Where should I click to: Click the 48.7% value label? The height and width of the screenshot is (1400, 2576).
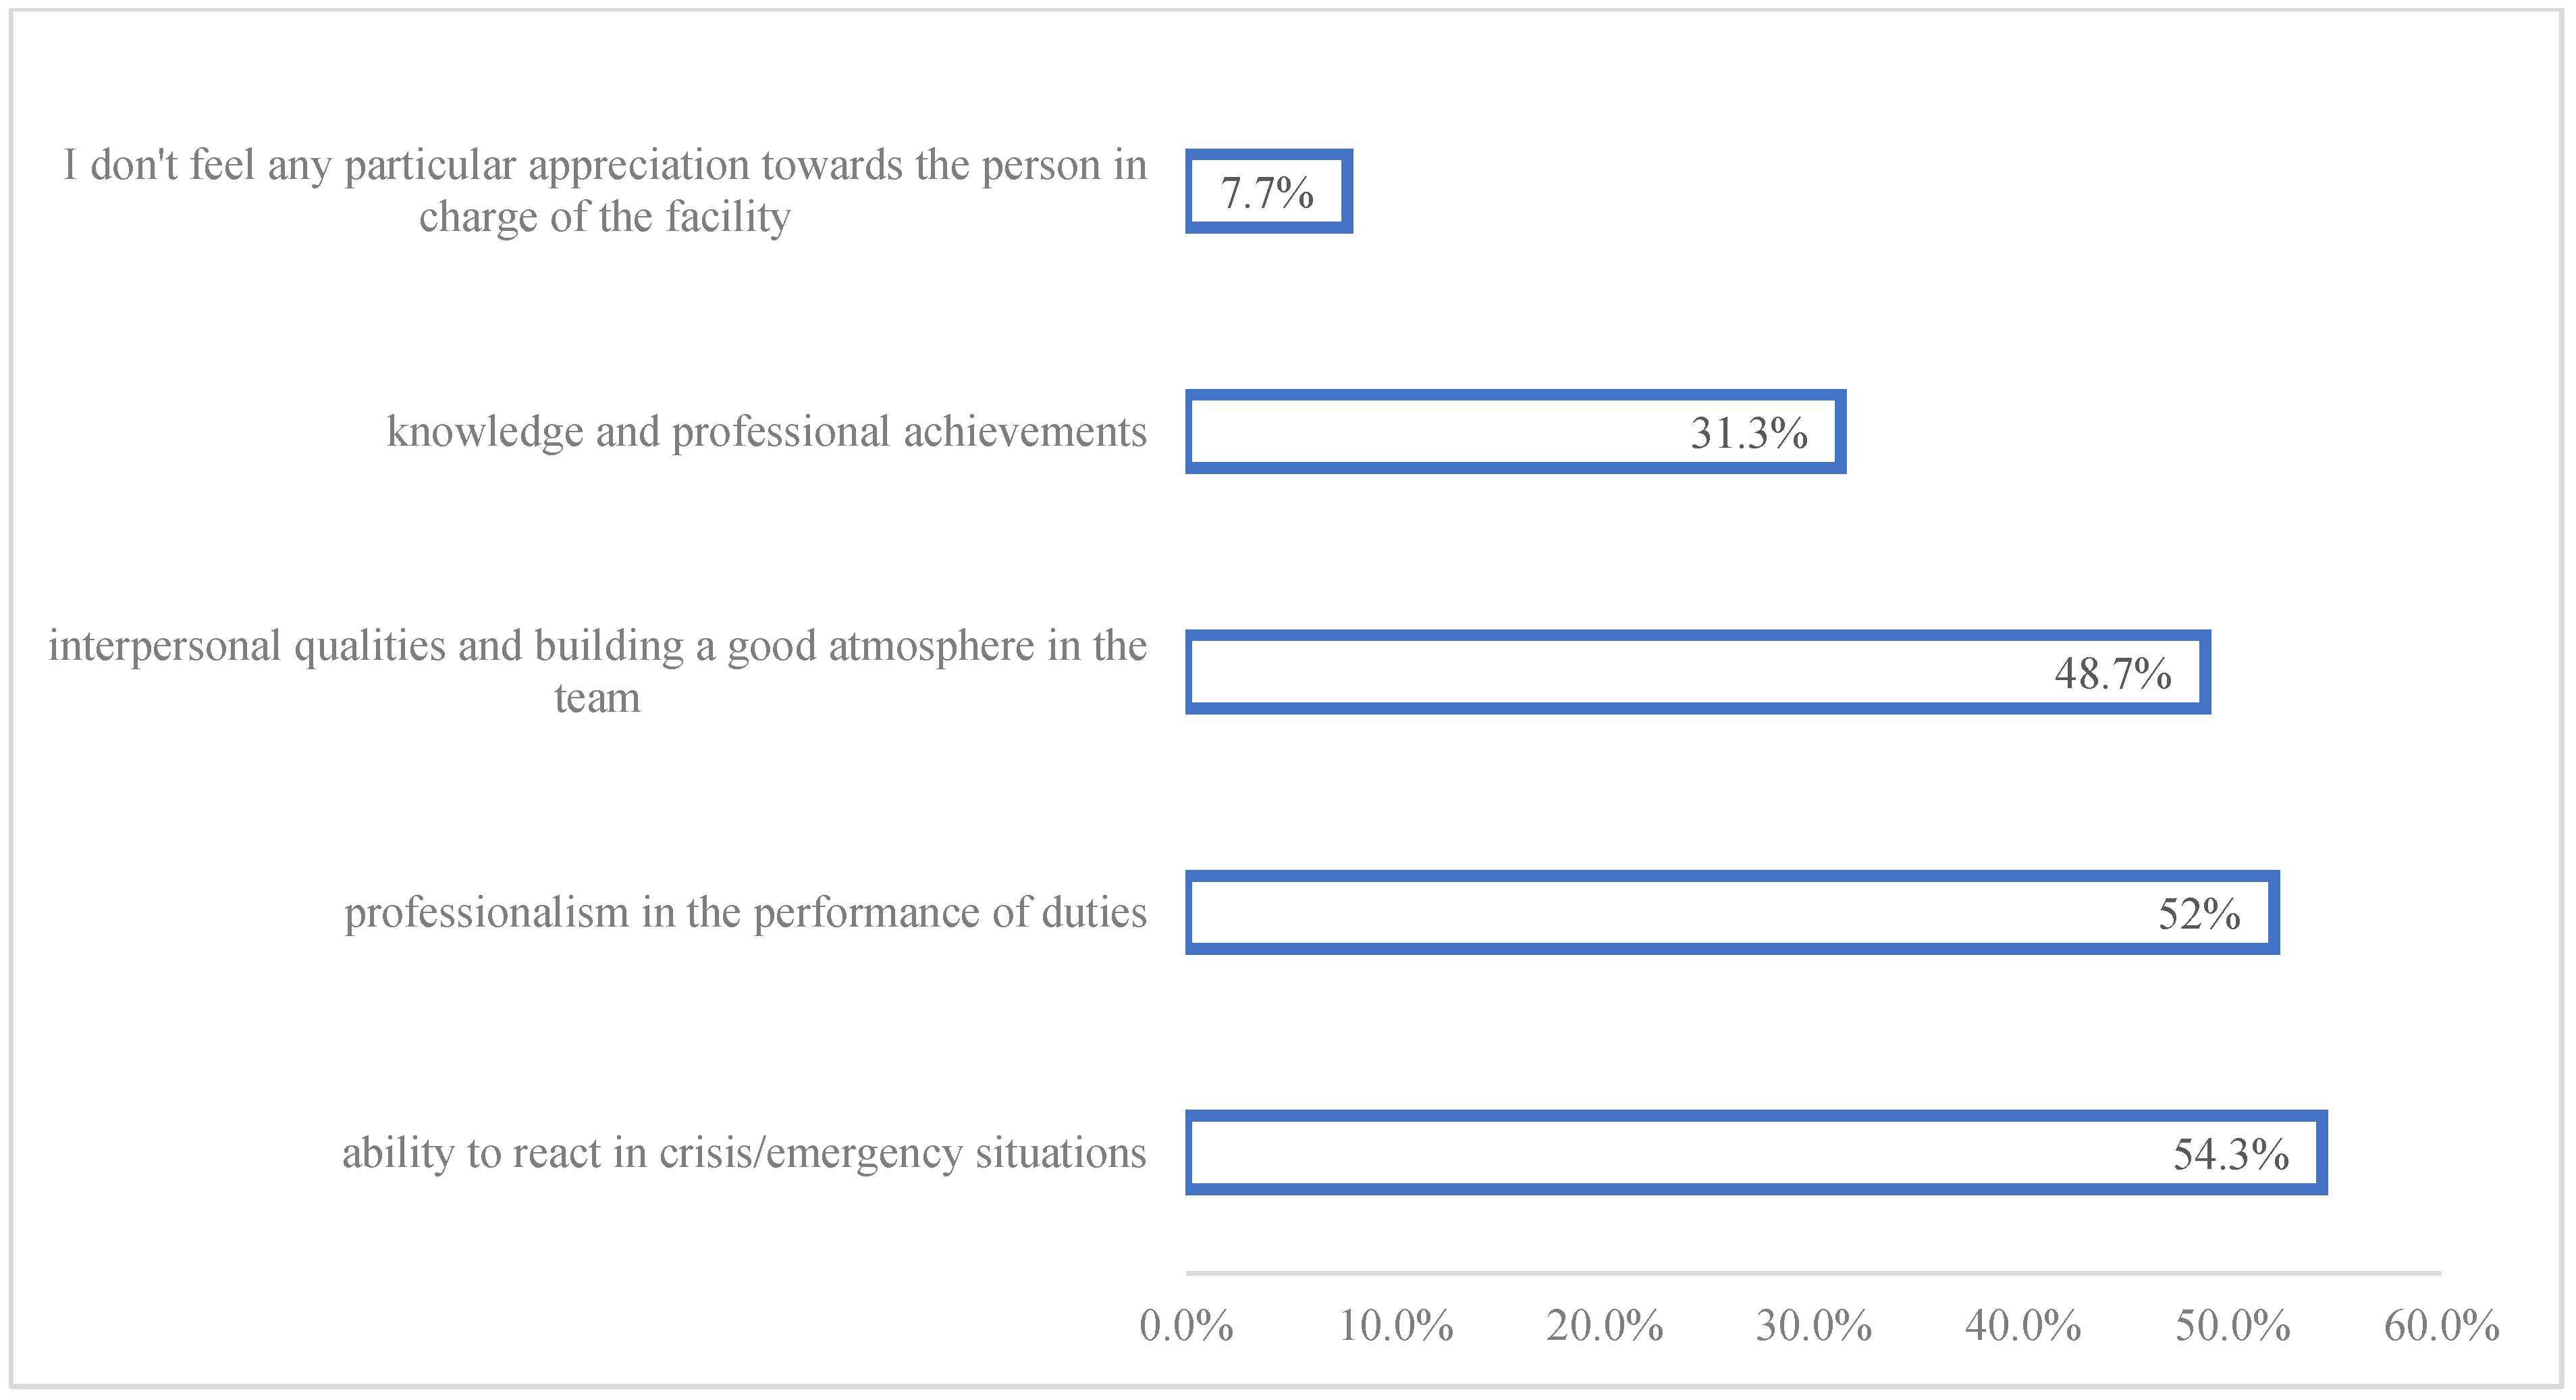[2113, 673]
